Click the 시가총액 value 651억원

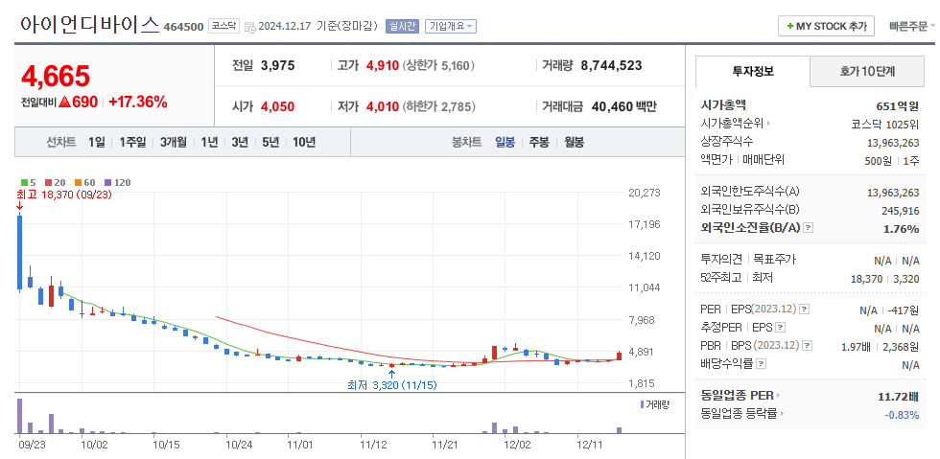pyautogui.click(x=898, y=106)
